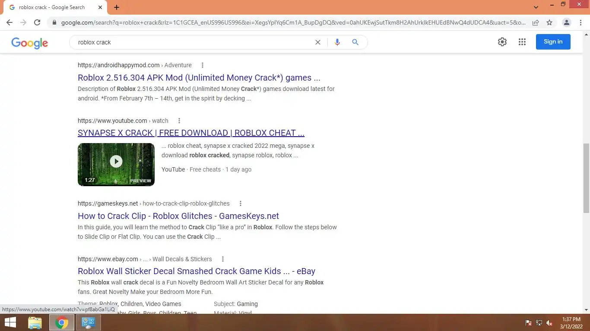Open the tab search dropdown arrow
Image resolution: width=590 pixels, height=331 pixels.
pyautogui.click(x=536, y=7)
